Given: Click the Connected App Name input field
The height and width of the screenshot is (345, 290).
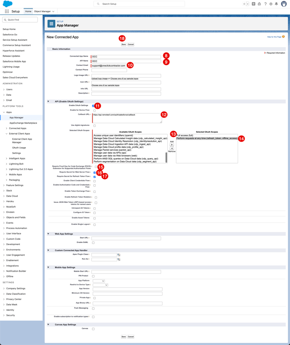Looking at the screenshot, I should coord(126,57).
